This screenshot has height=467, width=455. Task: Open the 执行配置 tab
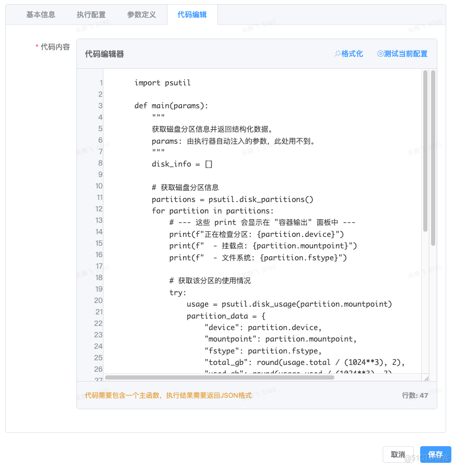click(91, 15)
